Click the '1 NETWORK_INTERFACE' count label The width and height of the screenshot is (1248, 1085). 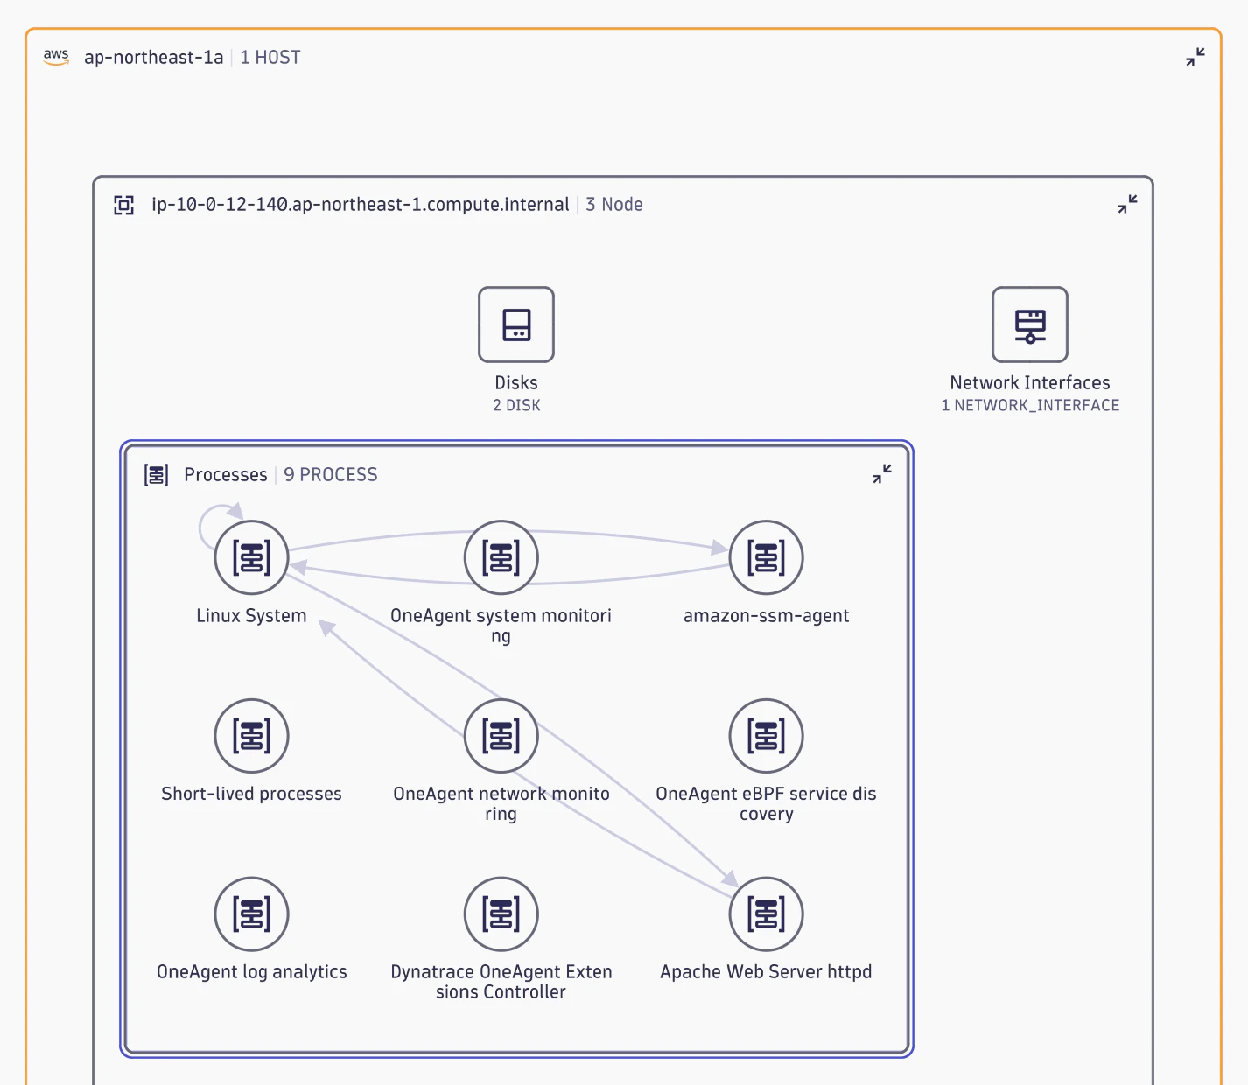click(1030, 405)
